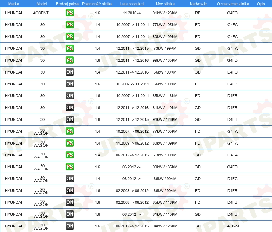
Task: Click the Nadwozie column header
Action: coord(198,4)
